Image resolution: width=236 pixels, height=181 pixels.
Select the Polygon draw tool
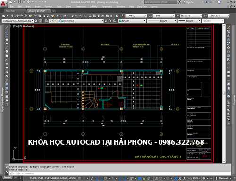[x=7, y=40]
